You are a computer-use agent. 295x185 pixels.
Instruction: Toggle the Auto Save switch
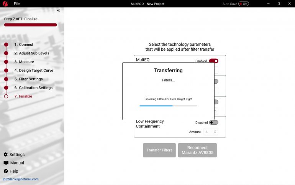click(244, 4)
